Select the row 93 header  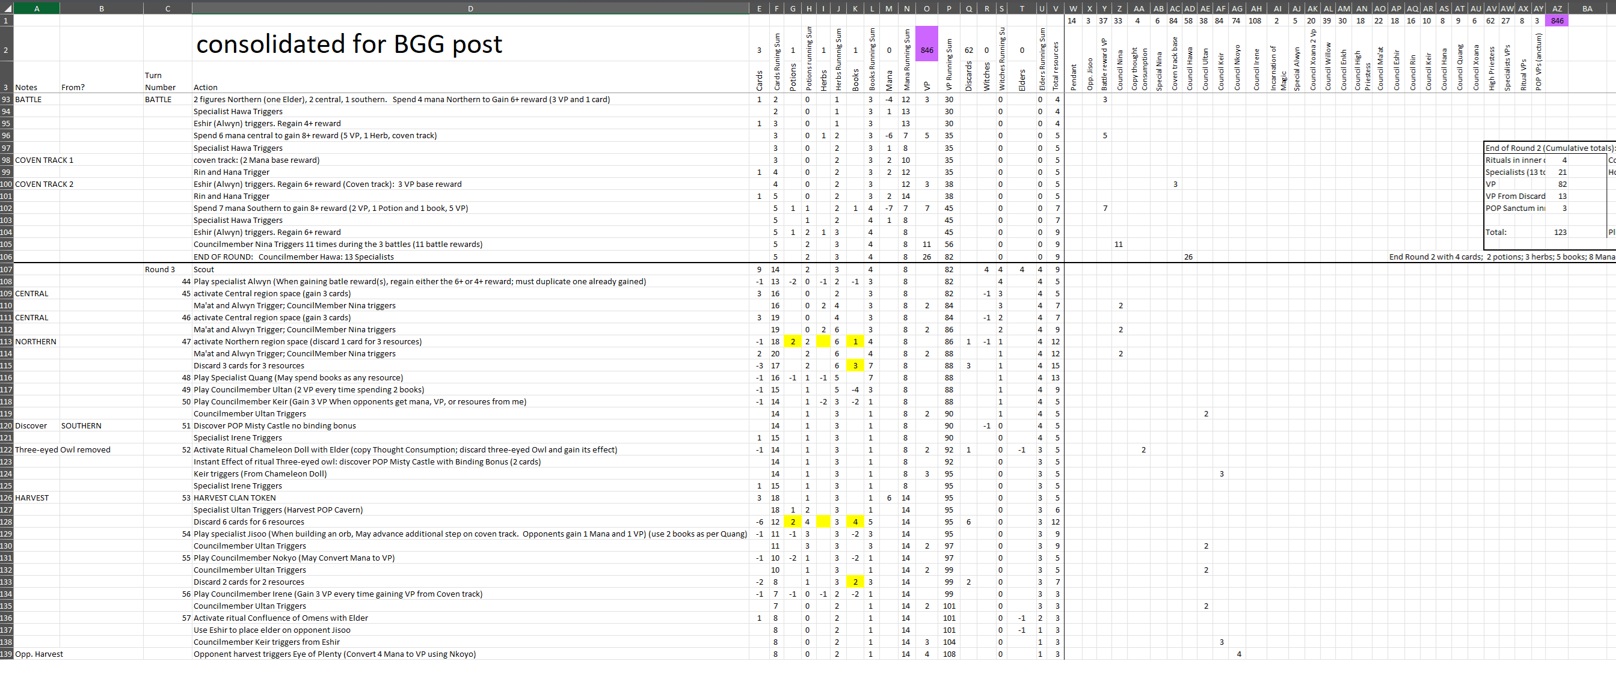6,99
